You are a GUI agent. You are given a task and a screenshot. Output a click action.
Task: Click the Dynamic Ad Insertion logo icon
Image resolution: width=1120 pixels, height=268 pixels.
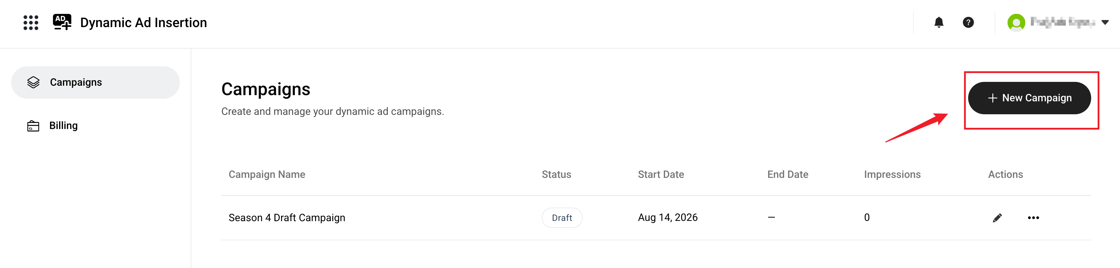click(62, 22)
